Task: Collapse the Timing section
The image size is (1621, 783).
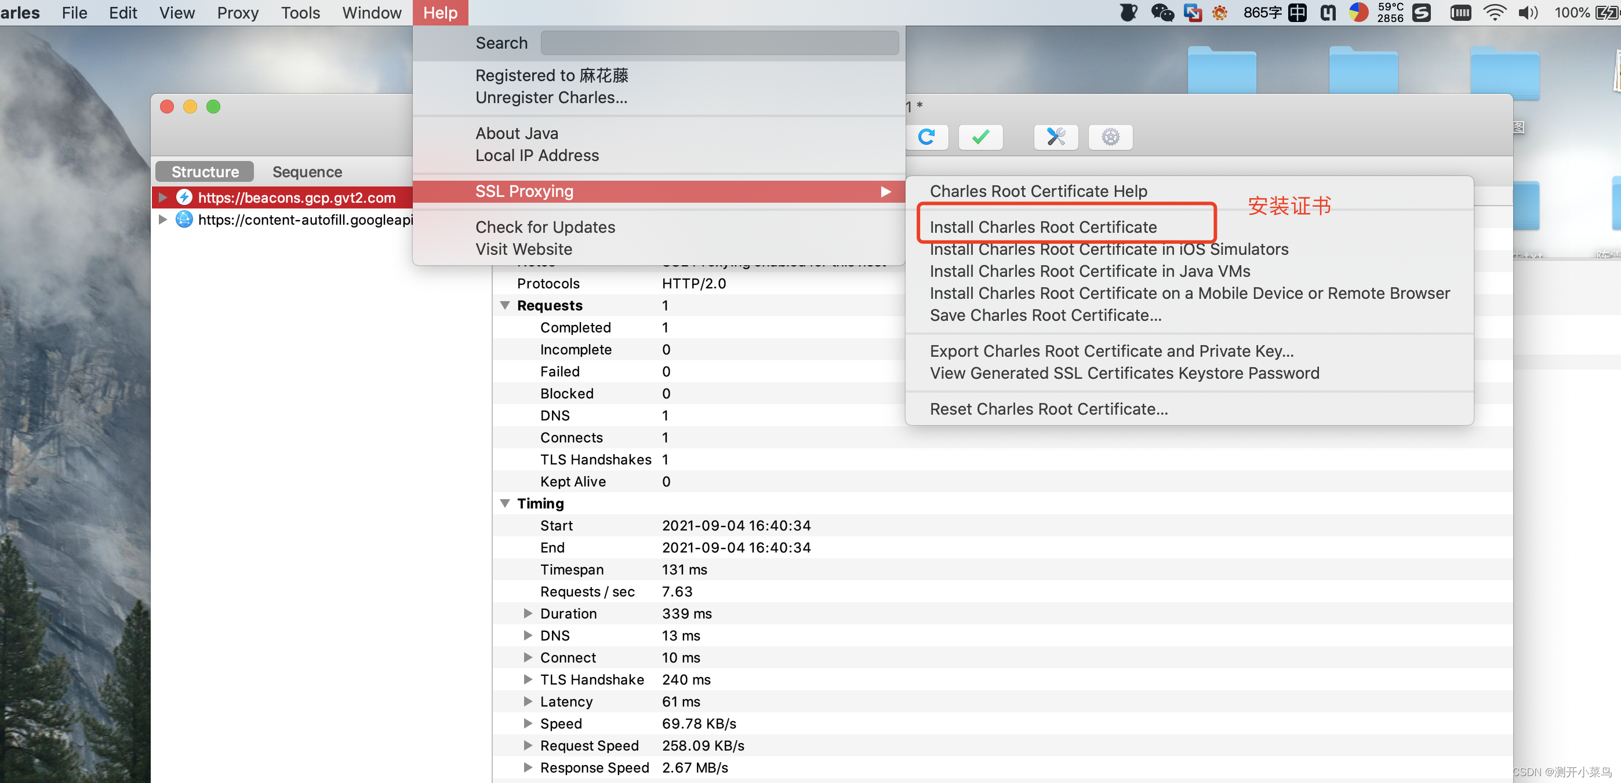Action: pyautogui.click(x=504, y=503)
